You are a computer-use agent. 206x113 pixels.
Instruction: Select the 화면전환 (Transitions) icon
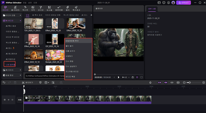(x=58, y=8)
